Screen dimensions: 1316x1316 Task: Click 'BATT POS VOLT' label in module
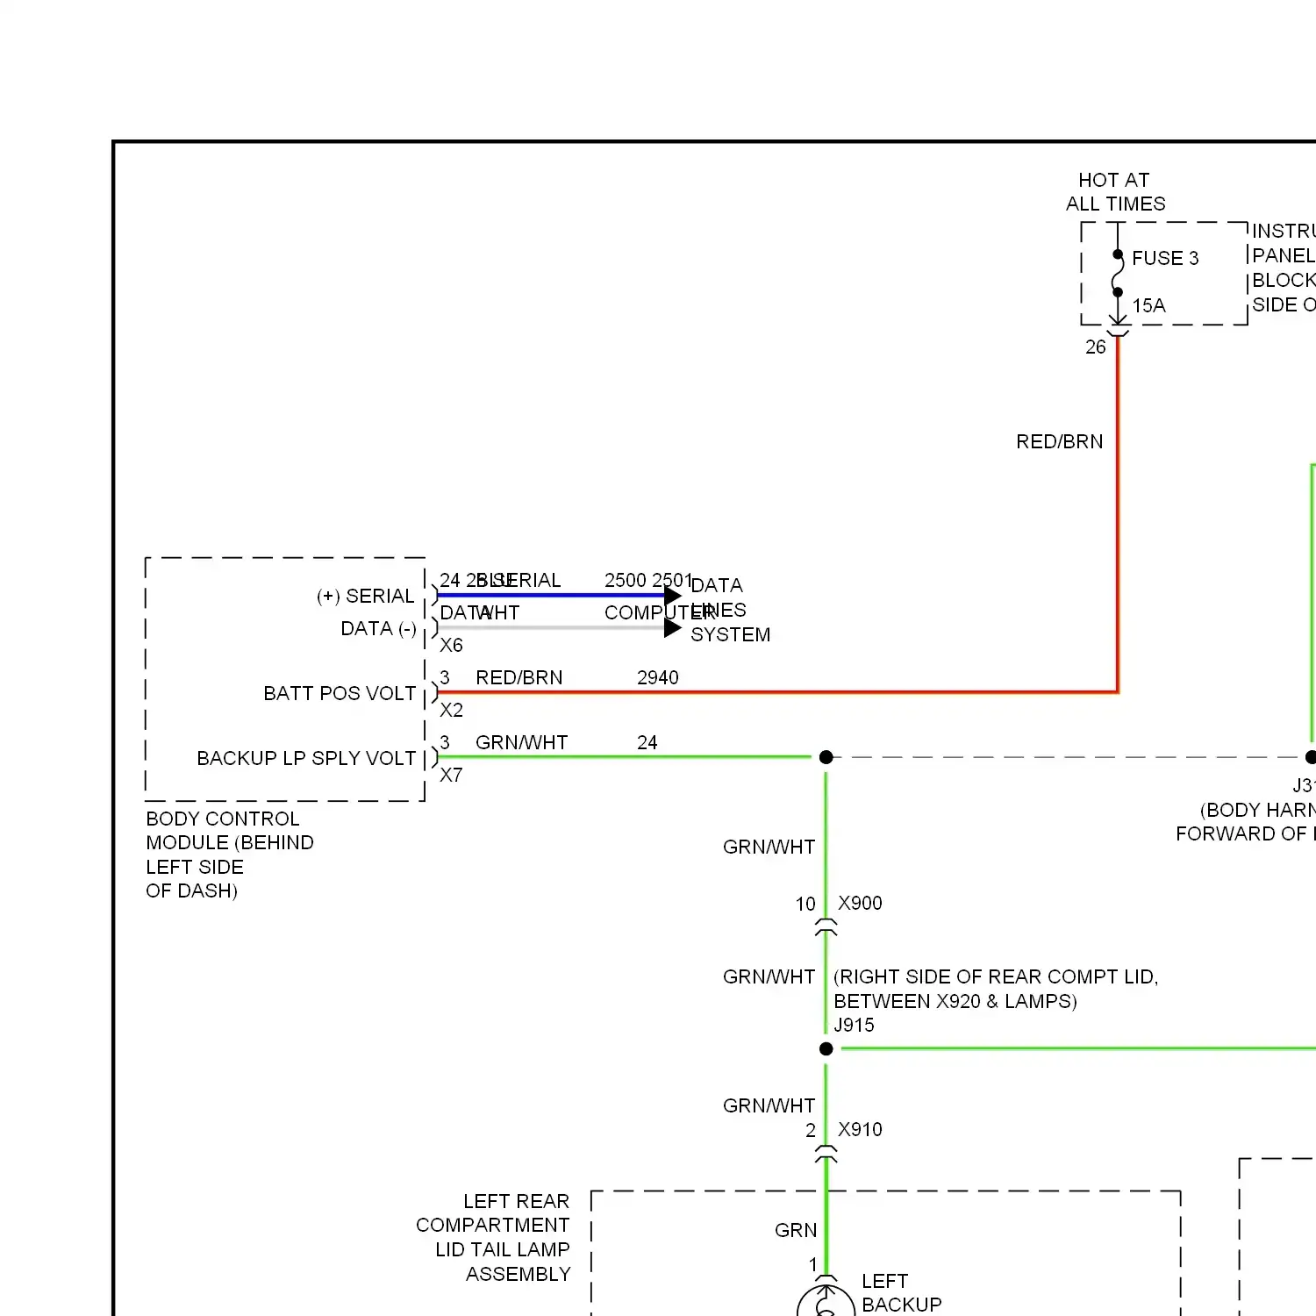coord(340,693)
